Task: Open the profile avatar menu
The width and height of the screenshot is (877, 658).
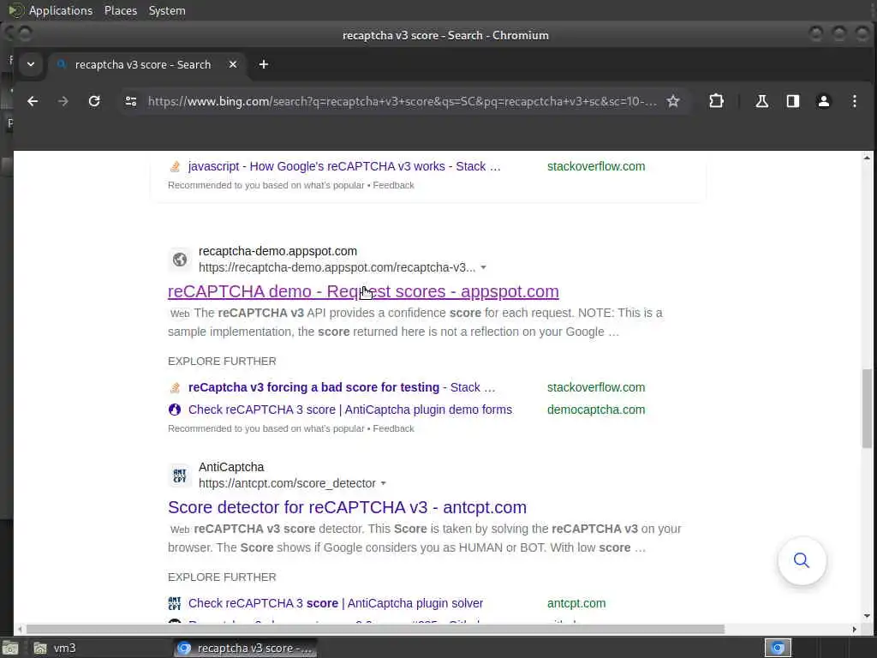Action: click(823, 101)
